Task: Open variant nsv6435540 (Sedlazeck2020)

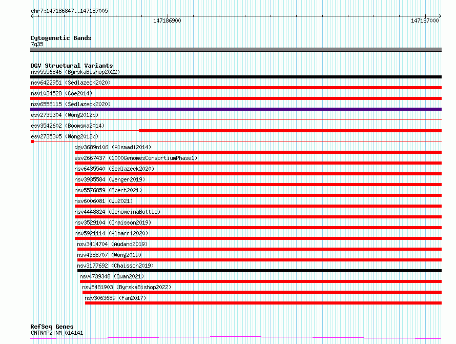Action: [x=114, y=169]
